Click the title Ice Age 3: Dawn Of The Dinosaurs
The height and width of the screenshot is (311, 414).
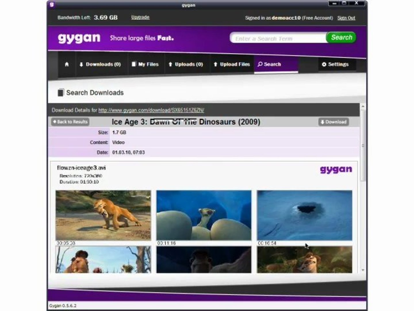(x=186, y=122)
